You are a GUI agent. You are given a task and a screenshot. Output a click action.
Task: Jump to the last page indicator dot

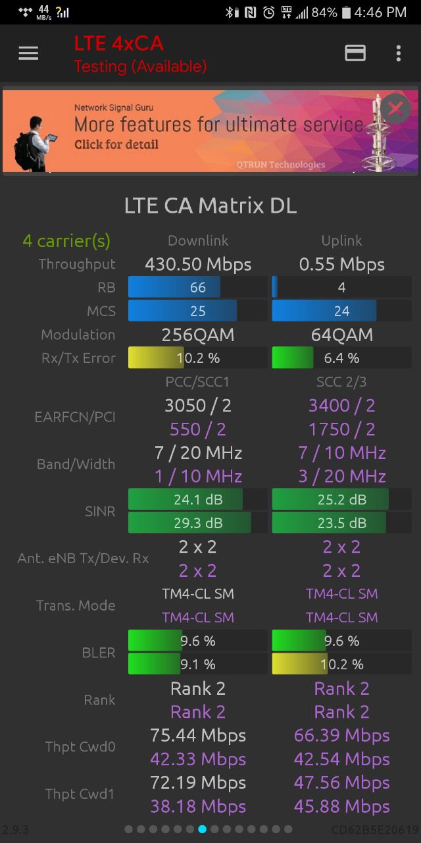click(x=288, y=829)
